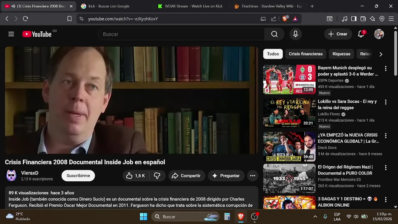Show more filter chips with arrow
The width and height of the screenshot is (398, 224).
(381, 54)
